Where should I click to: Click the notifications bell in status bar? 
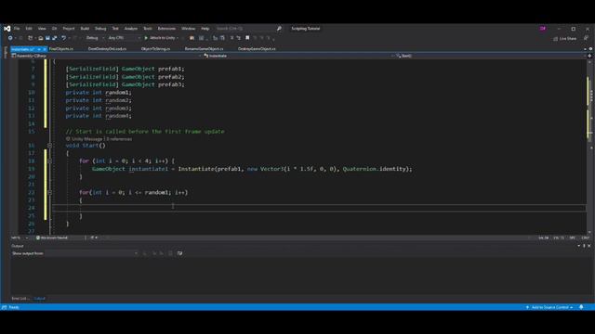[581, 307]
